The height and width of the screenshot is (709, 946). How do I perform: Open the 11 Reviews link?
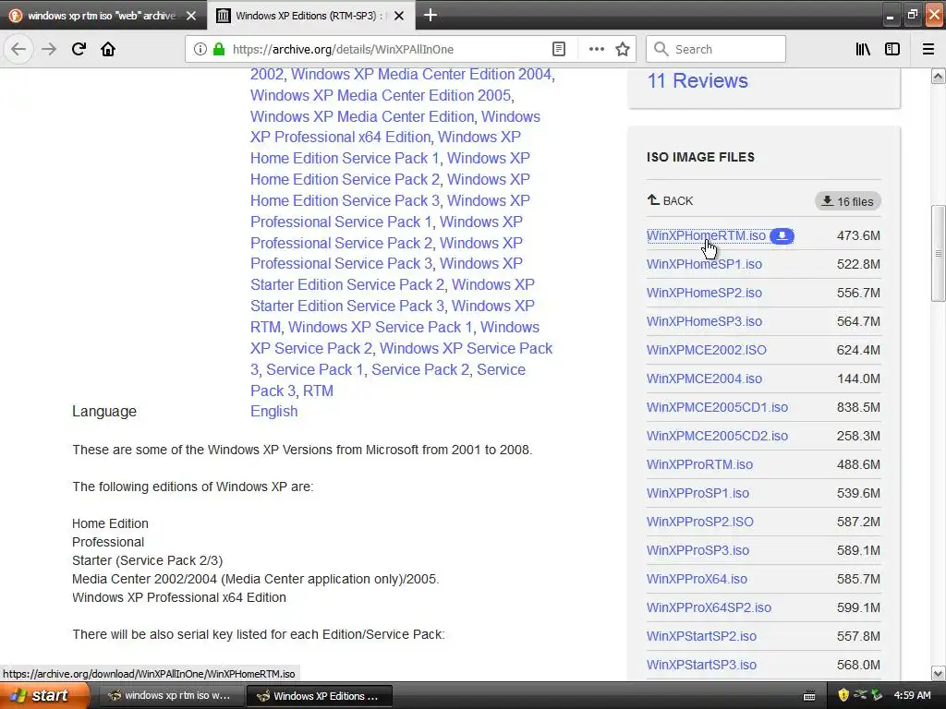(697, 81)
